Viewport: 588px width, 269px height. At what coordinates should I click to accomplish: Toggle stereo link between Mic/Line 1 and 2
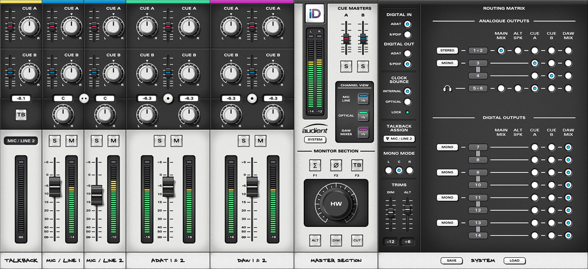coord(84,98)
